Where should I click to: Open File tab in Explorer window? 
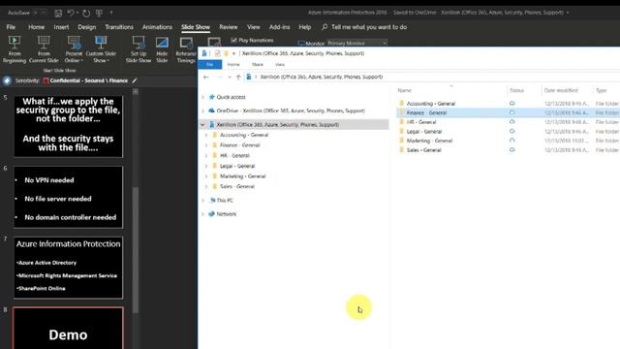[x=210, y=64]
